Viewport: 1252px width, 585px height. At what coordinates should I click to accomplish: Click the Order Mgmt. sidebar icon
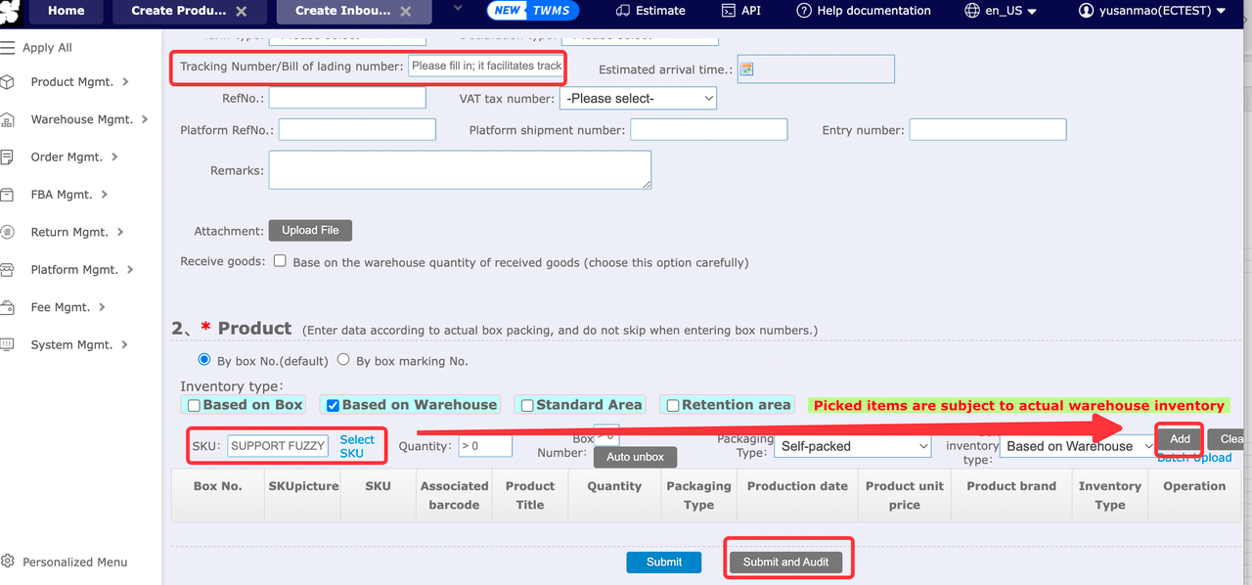pos(8,157)
